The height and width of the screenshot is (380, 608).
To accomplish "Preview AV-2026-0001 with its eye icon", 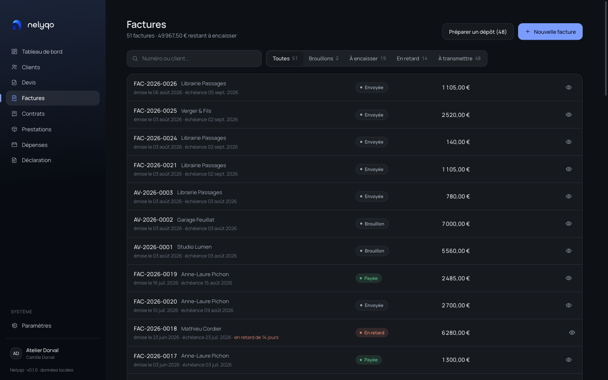I will tap(569, 251).
